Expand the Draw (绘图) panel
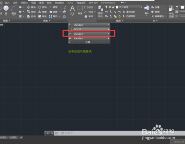 [x=7, y=21]
